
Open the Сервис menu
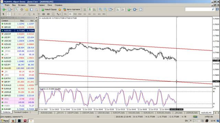point(42,5)
